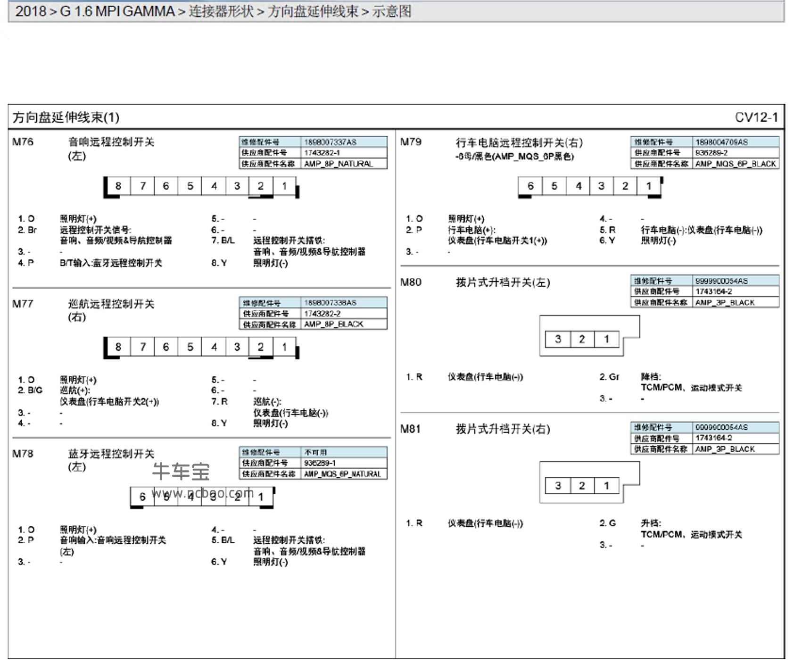The width and height of the screenshot is (794, 664).
Task: Select the M80 connector label
Action: pyautogui.click(x=411, y=282)
